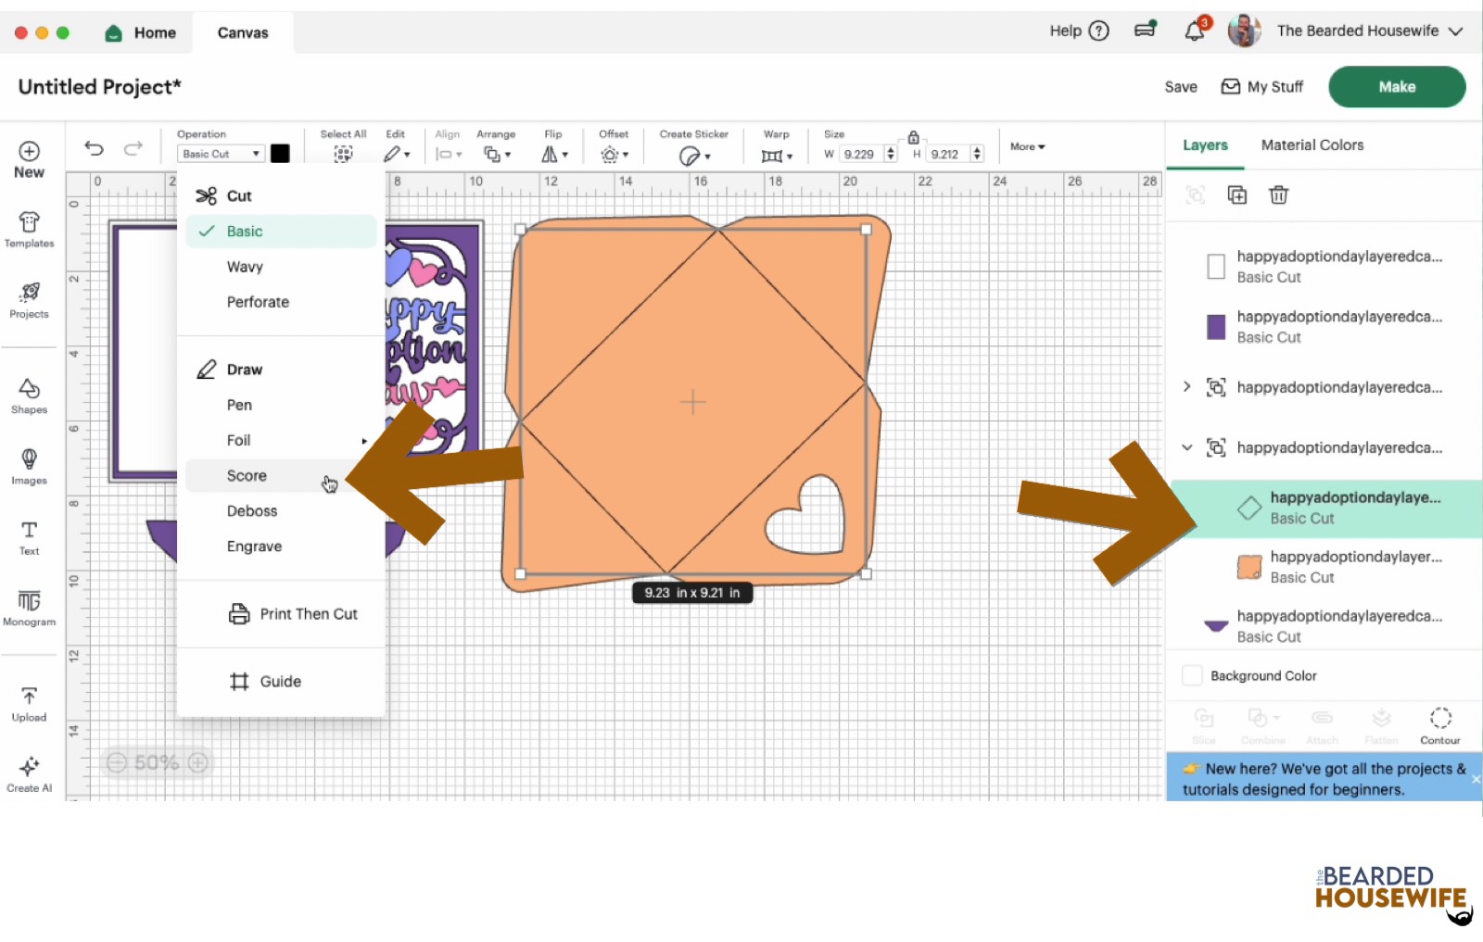Click the Undo arrow icon
1483x942 pixels.
pyautogui.click(x=94, y=148)
